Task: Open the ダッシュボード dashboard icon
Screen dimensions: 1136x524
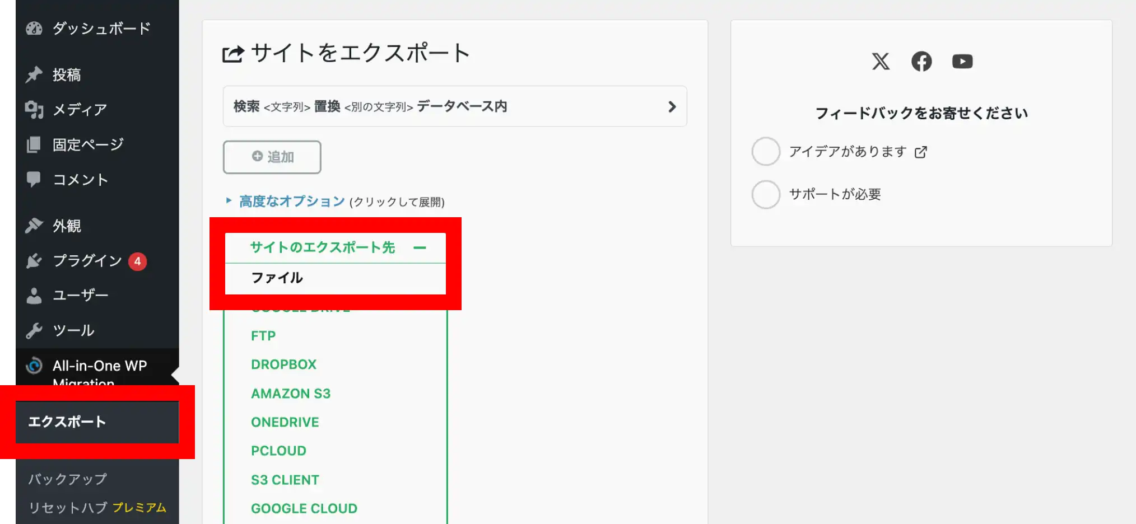Action: tap(35, 28)
